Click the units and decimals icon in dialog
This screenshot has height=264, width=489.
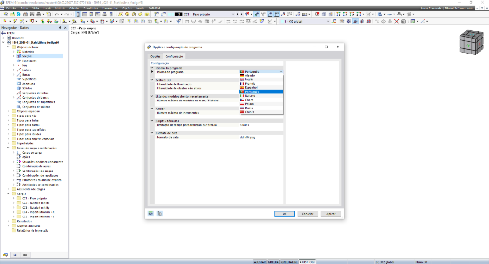point(150,214)
